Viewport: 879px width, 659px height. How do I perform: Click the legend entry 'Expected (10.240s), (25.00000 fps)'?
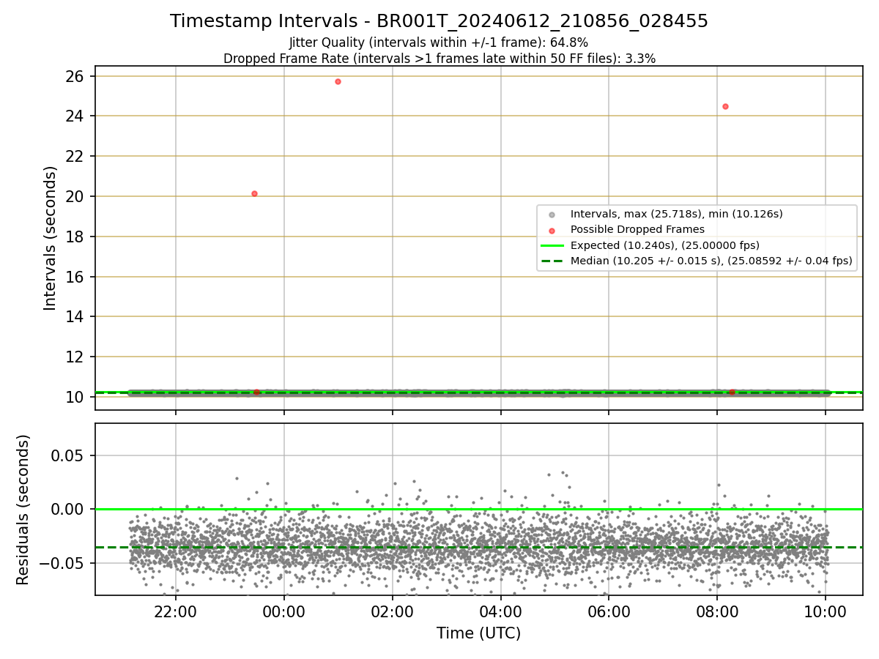(x=664, y=245)
